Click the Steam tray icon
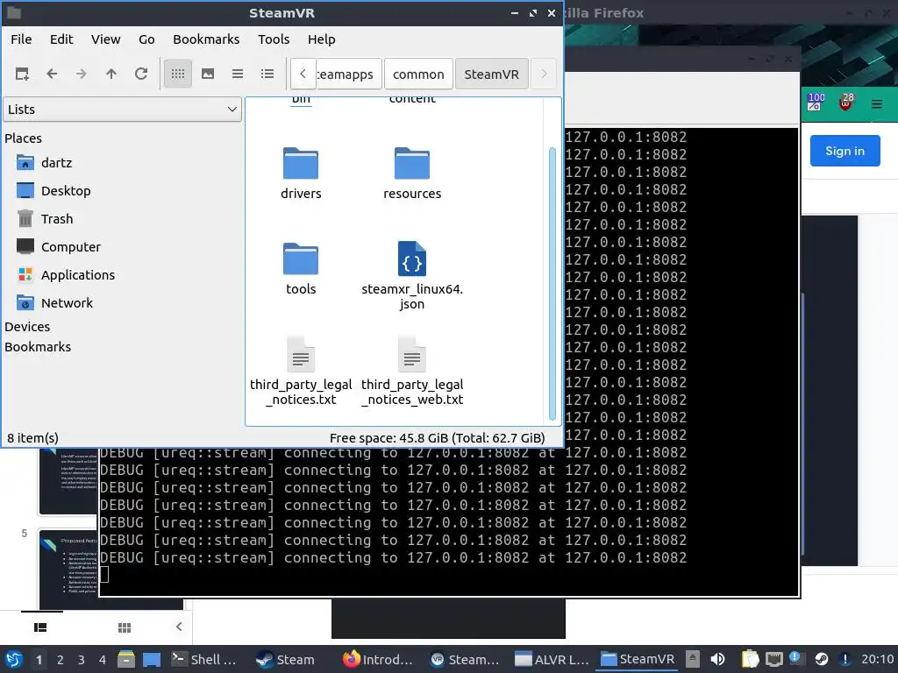Viewport: 898px width, 673px height. [x=821, y=659]
